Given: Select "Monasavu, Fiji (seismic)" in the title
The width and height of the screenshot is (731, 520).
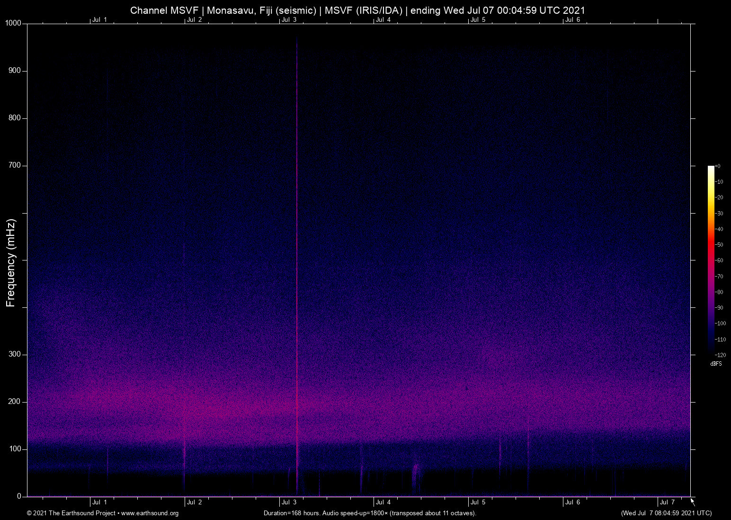Looking at the screenshot, I should tap(262, 10).
